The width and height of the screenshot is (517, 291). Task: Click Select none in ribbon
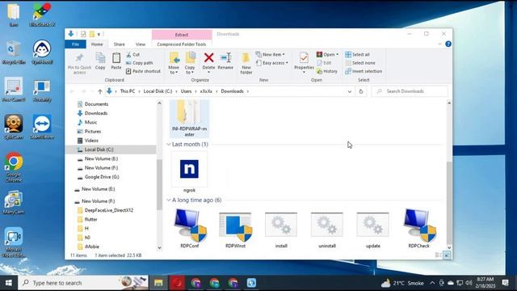(360, 63)
